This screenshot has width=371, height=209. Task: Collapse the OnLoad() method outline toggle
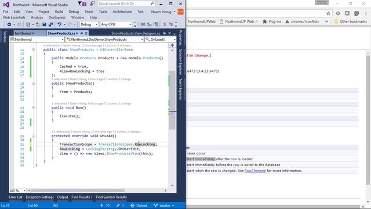click(33, 136)
